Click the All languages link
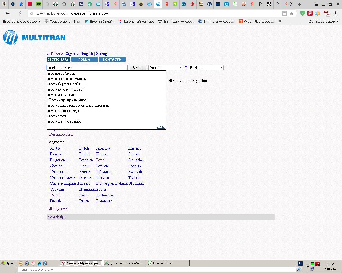The height and width of the screenshot is (273, 342). point(58,209)
